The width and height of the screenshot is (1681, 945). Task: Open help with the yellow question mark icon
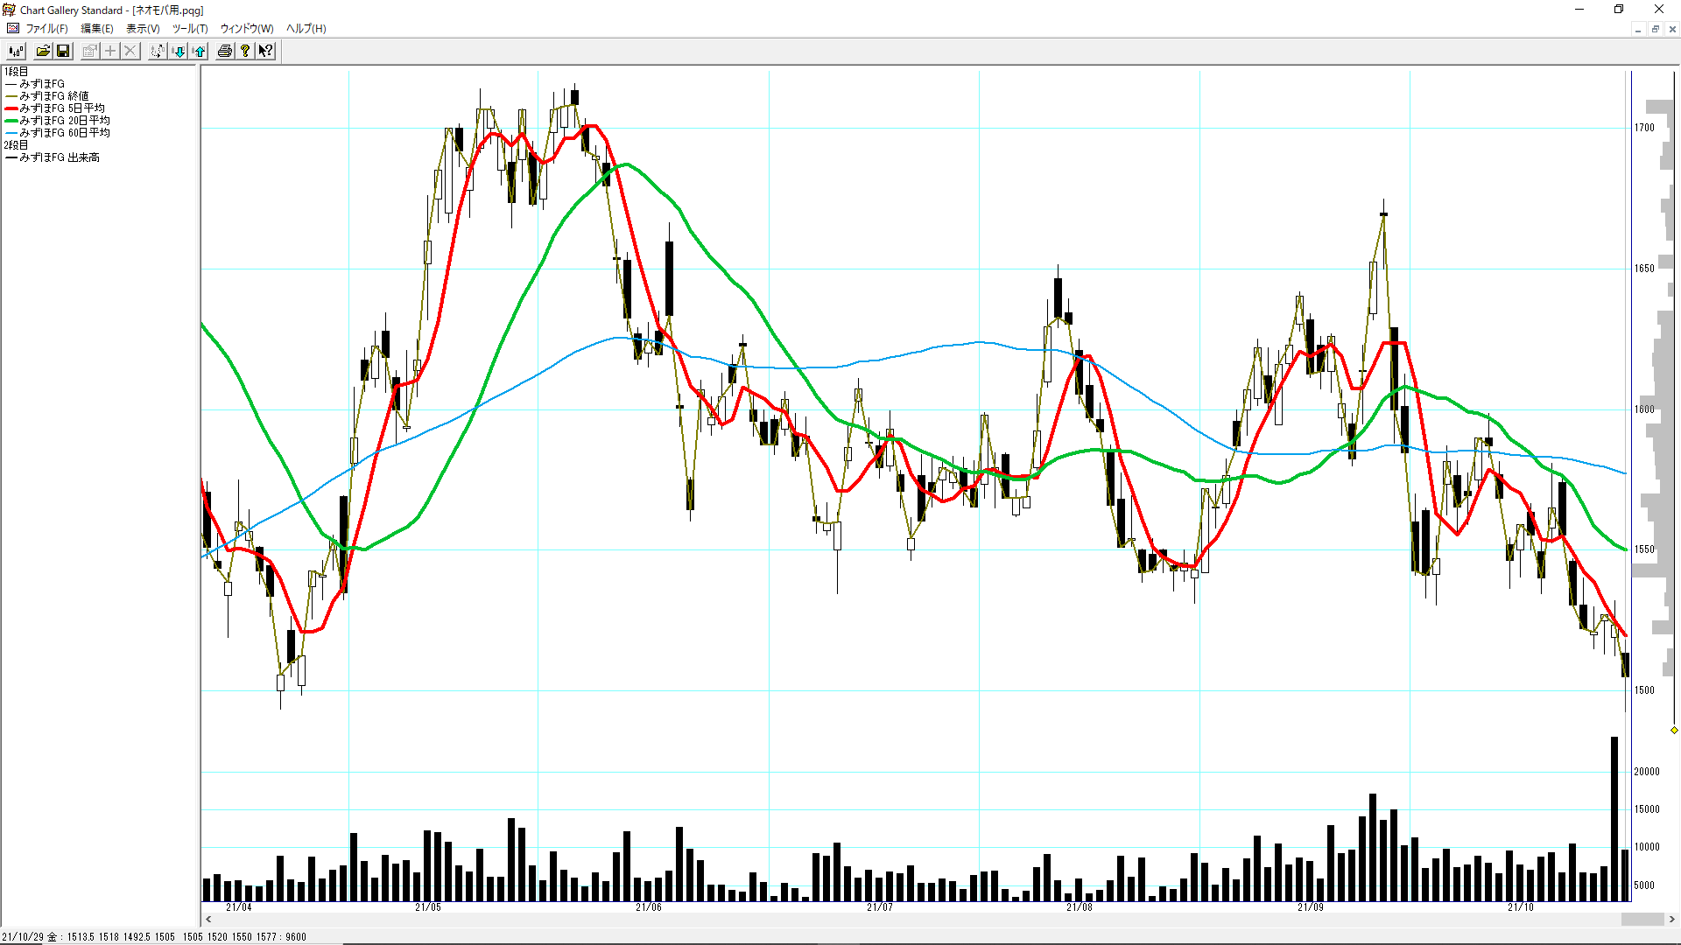point(245,51)
